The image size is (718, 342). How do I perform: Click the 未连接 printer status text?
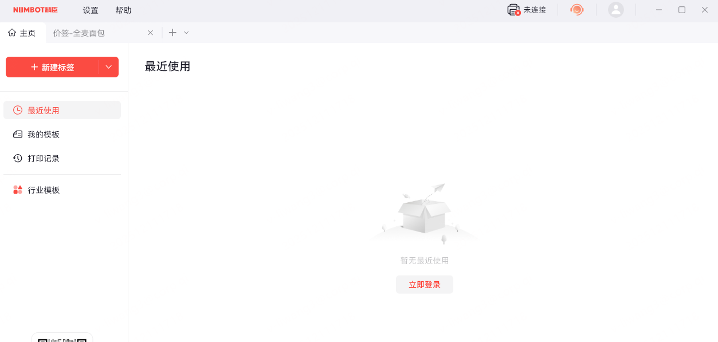535,10
